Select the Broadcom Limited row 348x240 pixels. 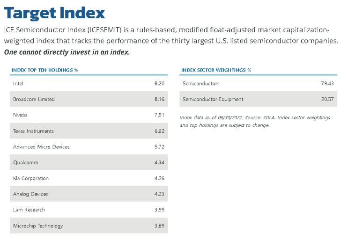pos(89,99)
